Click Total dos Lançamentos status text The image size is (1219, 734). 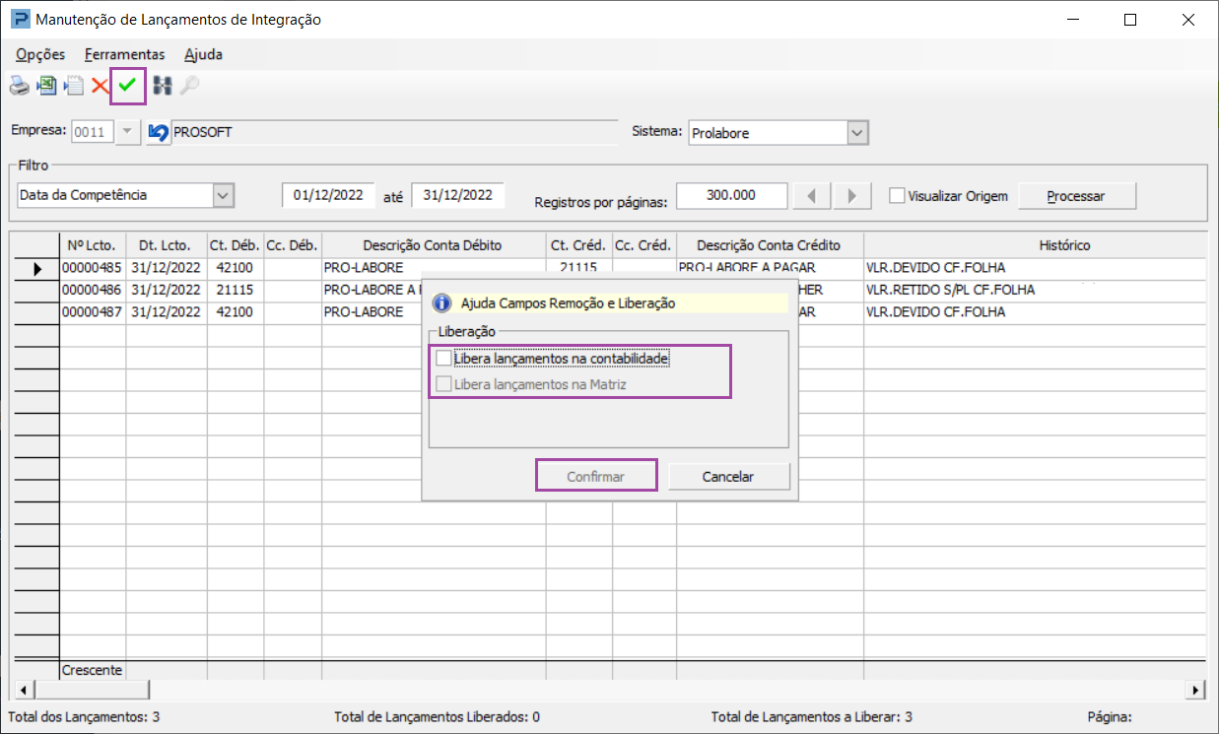84,717
